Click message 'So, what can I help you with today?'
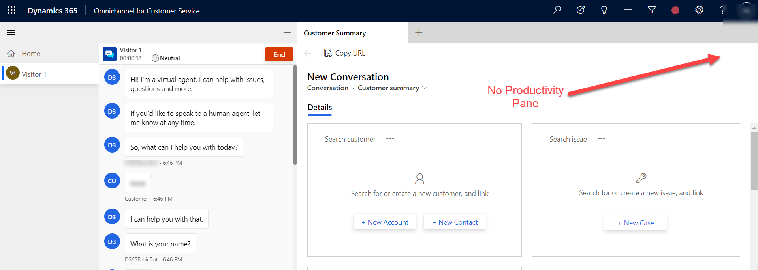The image size is (758, 270). [184, 147]
